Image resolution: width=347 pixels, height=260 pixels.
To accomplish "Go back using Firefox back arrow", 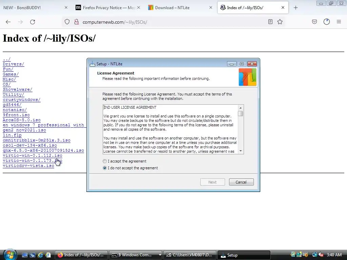I will 8,22.
